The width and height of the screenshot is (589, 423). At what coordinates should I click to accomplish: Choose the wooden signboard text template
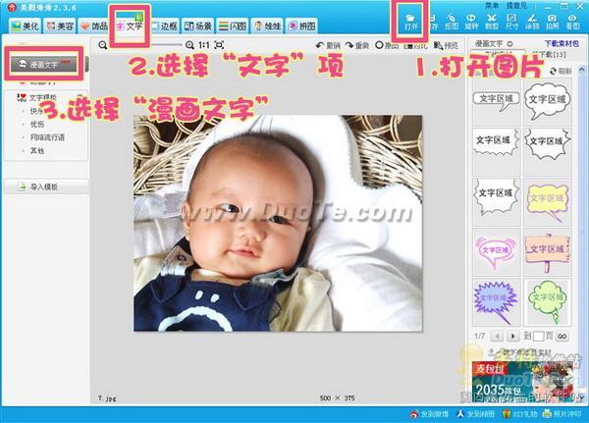548,252
